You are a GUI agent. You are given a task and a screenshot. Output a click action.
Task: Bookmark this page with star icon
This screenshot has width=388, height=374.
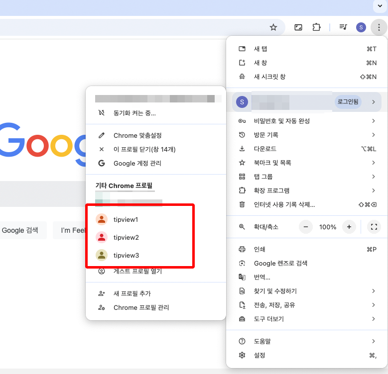tap(273, 27)
